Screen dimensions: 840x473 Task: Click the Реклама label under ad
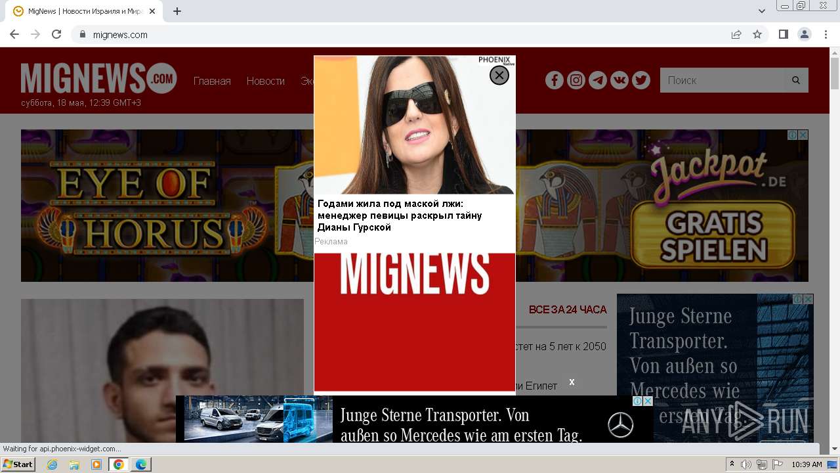[x=331, y=241]
